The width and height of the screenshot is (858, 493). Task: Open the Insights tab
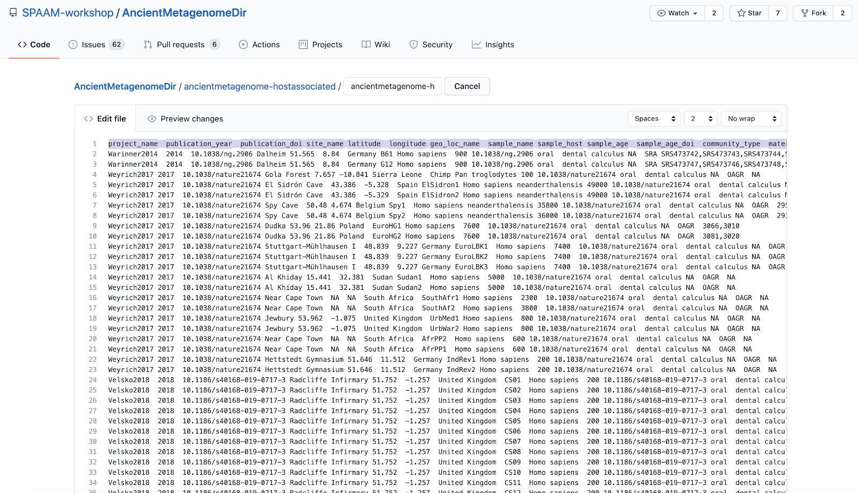(x=493, y=44)
